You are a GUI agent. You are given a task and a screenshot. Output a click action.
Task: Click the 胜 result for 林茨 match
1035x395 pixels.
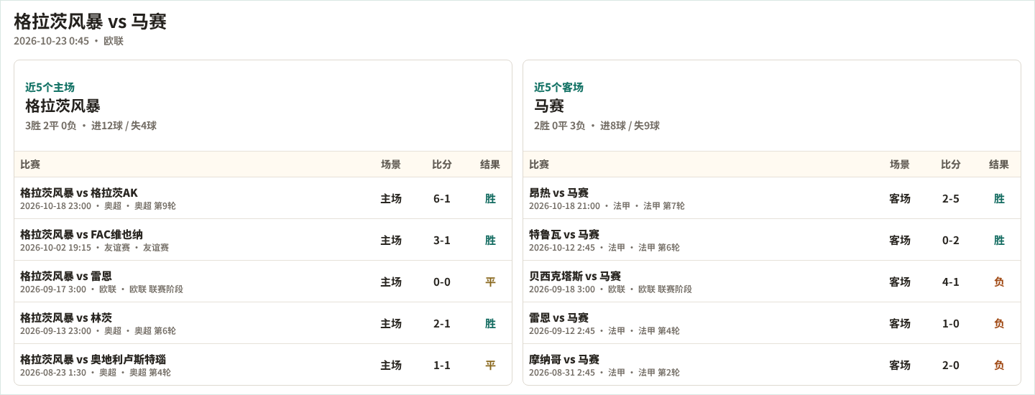click(490, 323)
